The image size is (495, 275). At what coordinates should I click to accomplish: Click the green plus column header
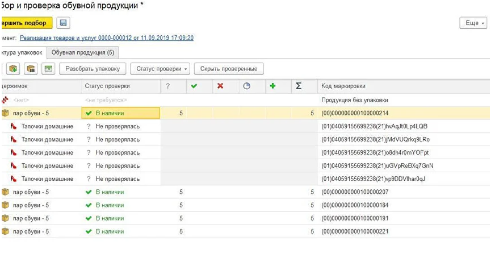[272, 86]
